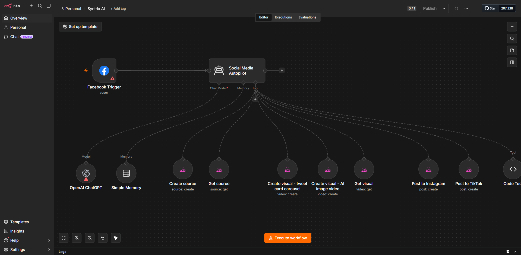Screen dimensions: 521x255
Task: Open the workflow more-actions menu
Action: coord(466,8)
